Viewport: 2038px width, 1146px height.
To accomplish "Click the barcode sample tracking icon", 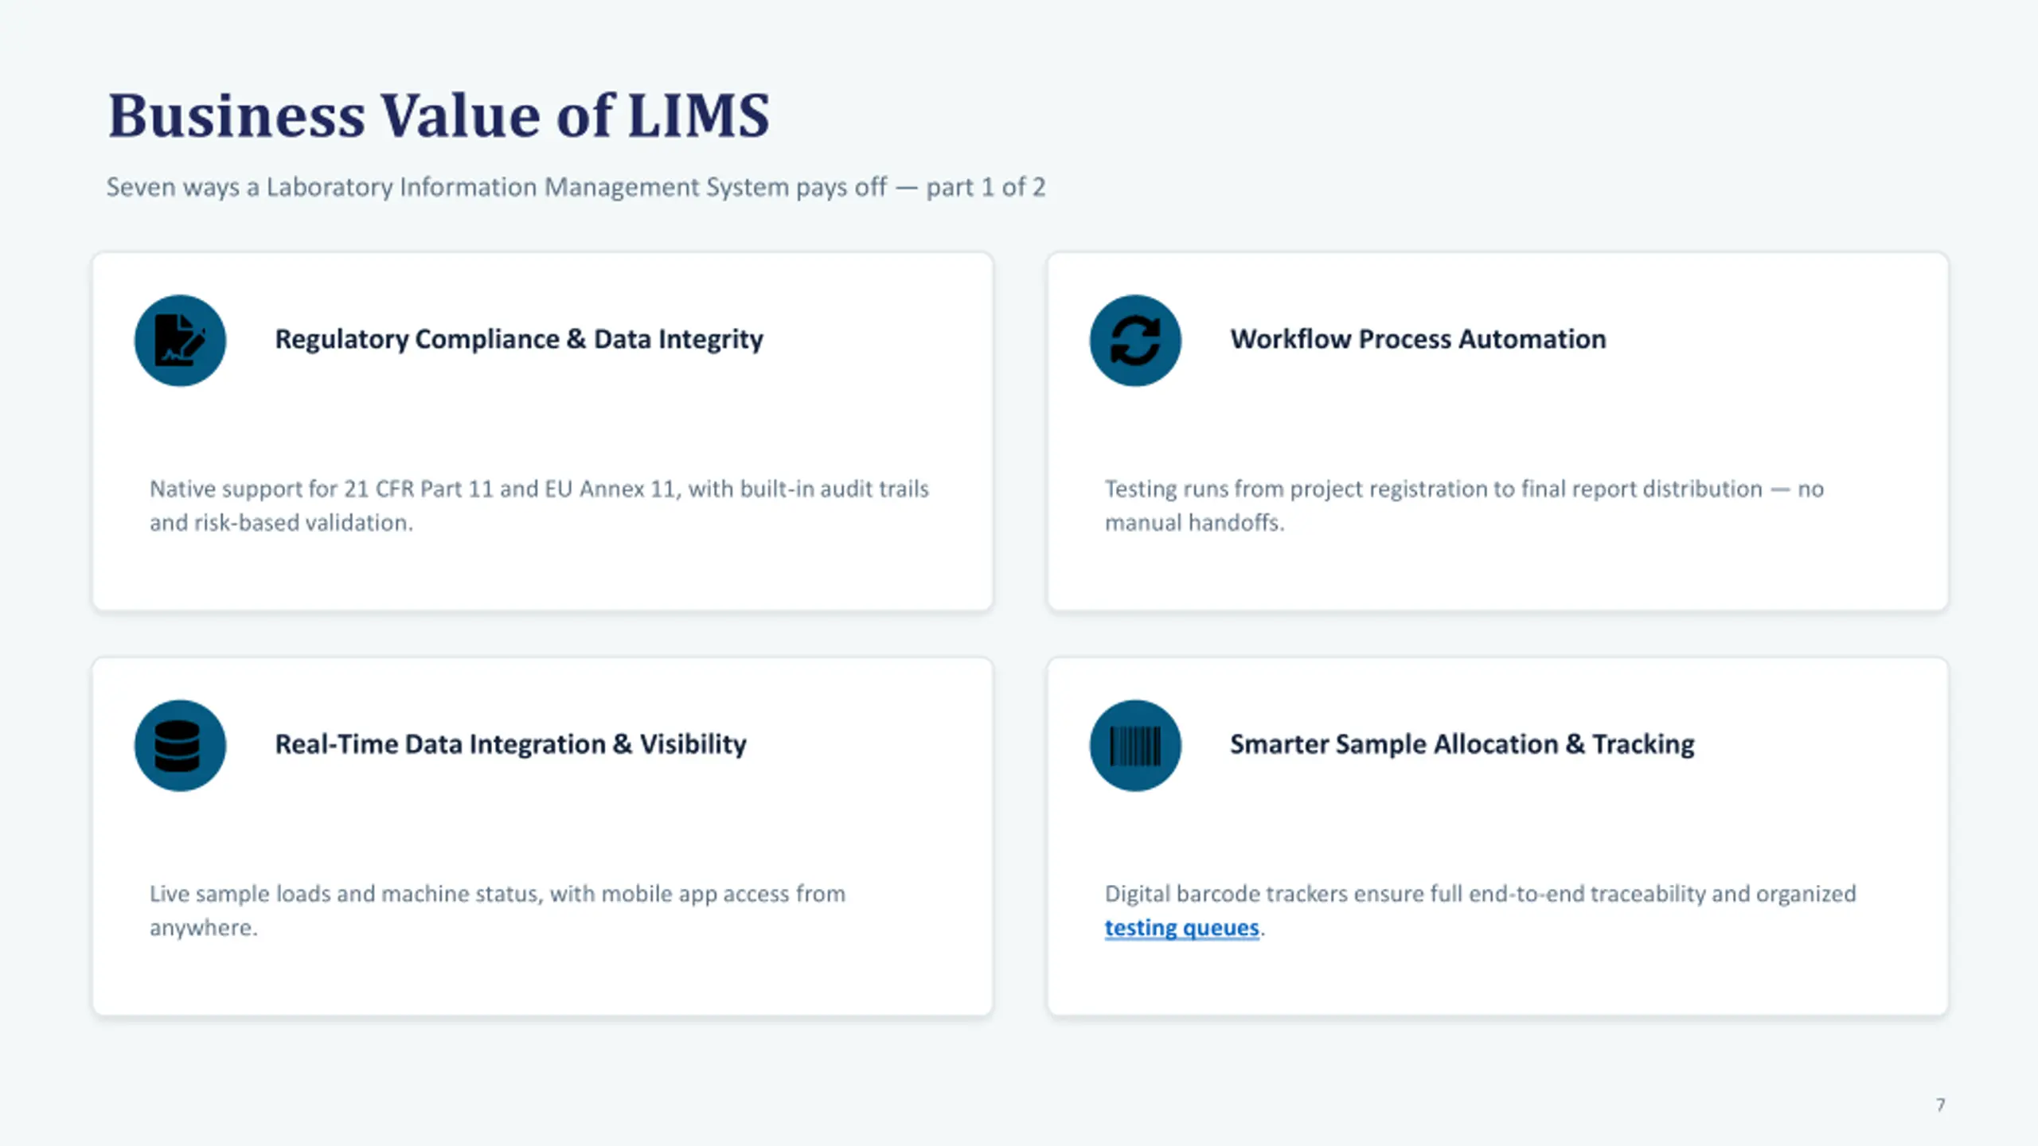I will click(x=1135, y=746).
